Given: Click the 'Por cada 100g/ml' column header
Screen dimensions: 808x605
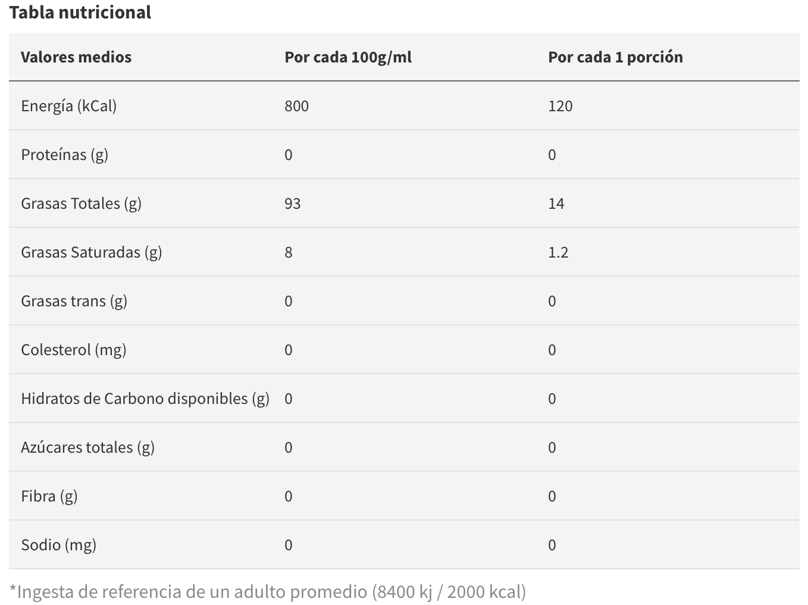Looking at the screenshot, I should pos(348,57).
